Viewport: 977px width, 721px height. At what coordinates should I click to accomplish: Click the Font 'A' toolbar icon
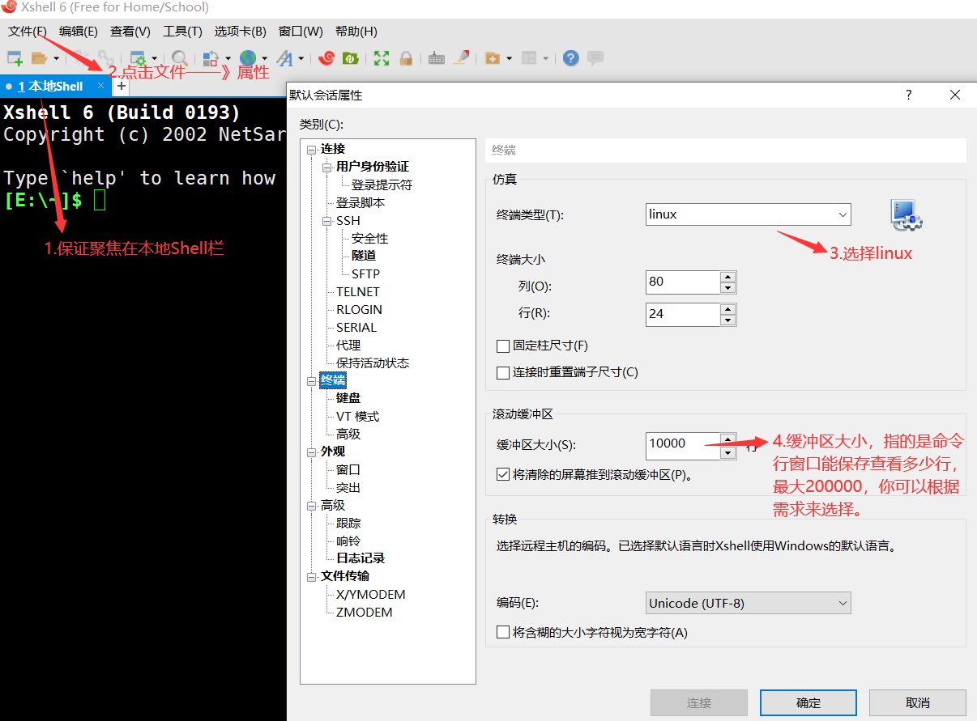(284, 58)
